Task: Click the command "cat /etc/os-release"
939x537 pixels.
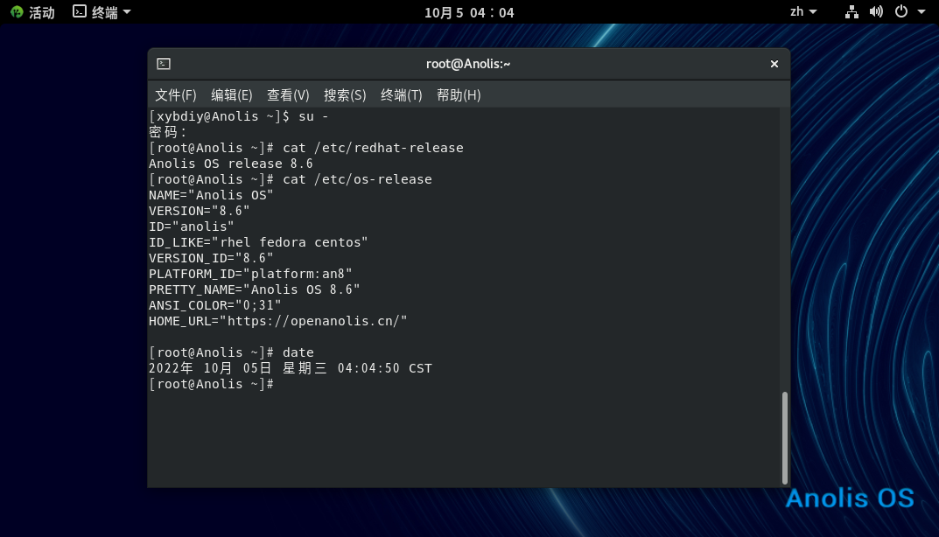Action: point(358,179)
